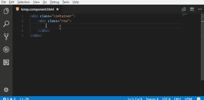Screen dimensions: 204x100
Task: Open the Source Control view
Action: 6,37
